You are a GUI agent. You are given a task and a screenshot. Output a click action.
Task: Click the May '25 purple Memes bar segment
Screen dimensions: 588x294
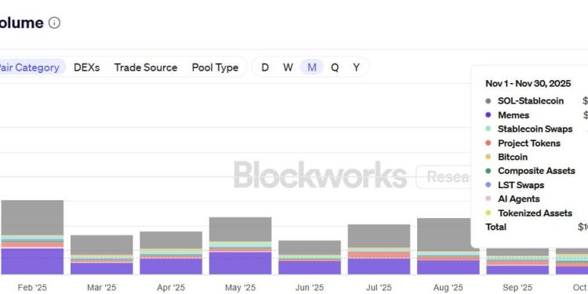point(241,263)
